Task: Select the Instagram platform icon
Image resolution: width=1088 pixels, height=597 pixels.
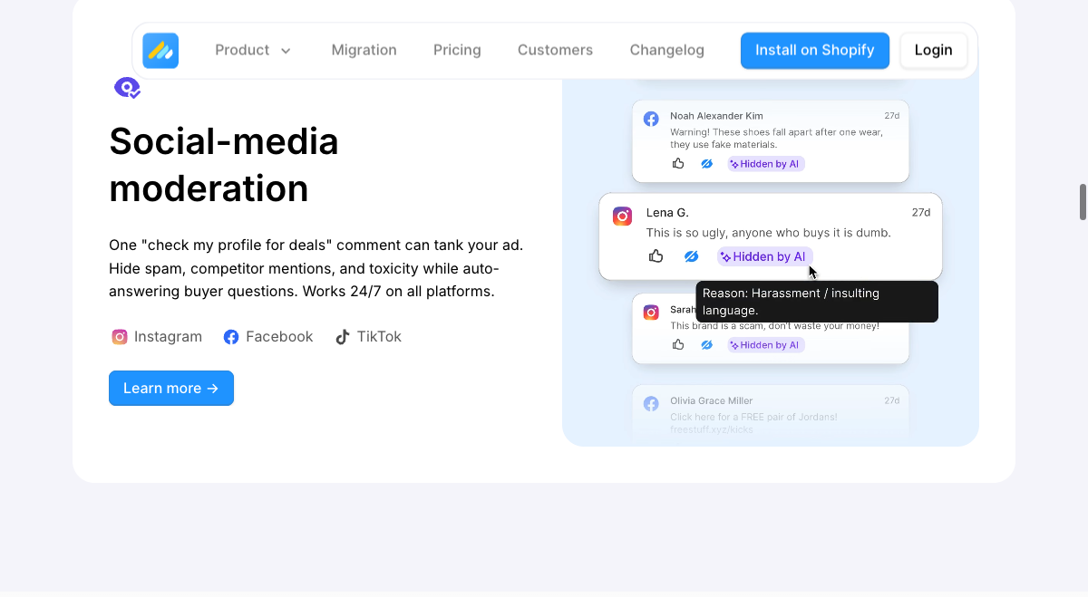Action: [x=119, y=336]
